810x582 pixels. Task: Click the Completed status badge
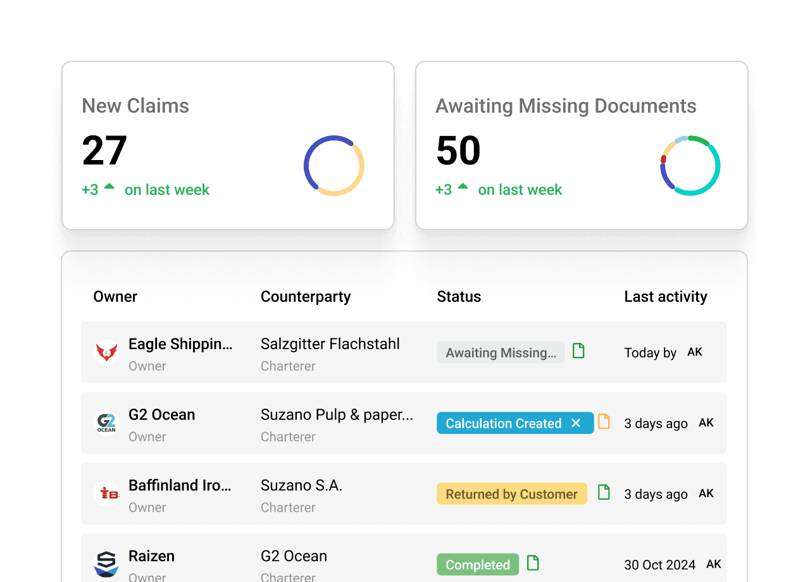[x=478, y=564]
